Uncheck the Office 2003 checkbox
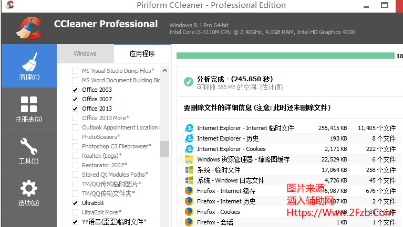The height and width of the screenshot is (227, 403). [75, 90]
